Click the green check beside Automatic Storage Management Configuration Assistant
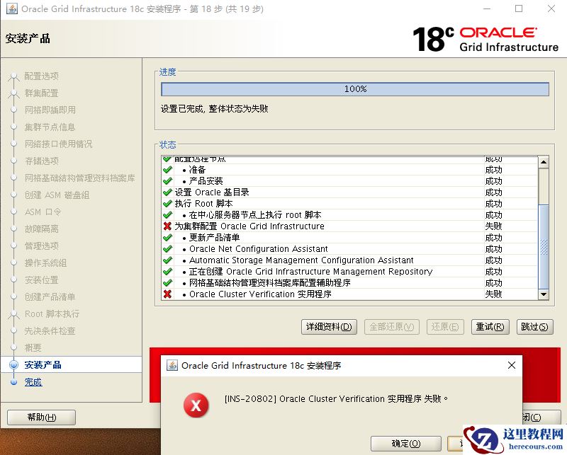This screenshot has height=455, width=567. tap(167, 260)
